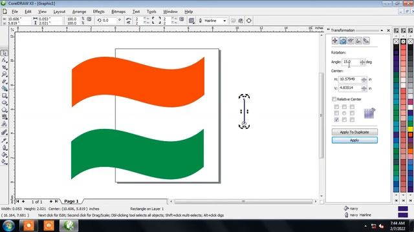Open Position tab in Transformation docker
This screenshot has width=414, height=232.
coord(335,41)
